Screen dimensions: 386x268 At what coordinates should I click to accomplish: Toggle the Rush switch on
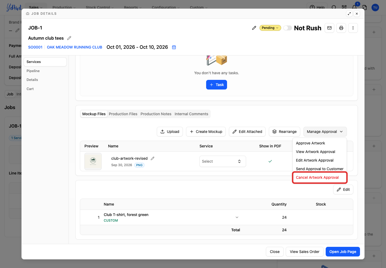tap(288, 28)
